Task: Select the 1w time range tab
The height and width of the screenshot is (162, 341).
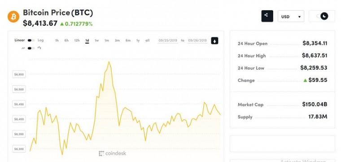Action: tap(96, 40)
